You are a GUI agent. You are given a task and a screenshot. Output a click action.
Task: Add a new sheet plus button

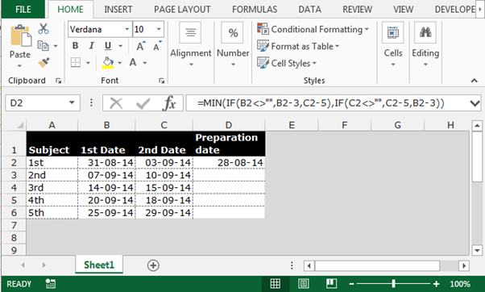click(x=153, y=265)
